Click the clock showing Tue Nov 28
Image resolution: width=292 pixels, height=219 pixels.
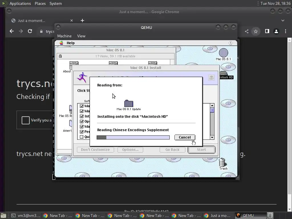click(275, 3)
